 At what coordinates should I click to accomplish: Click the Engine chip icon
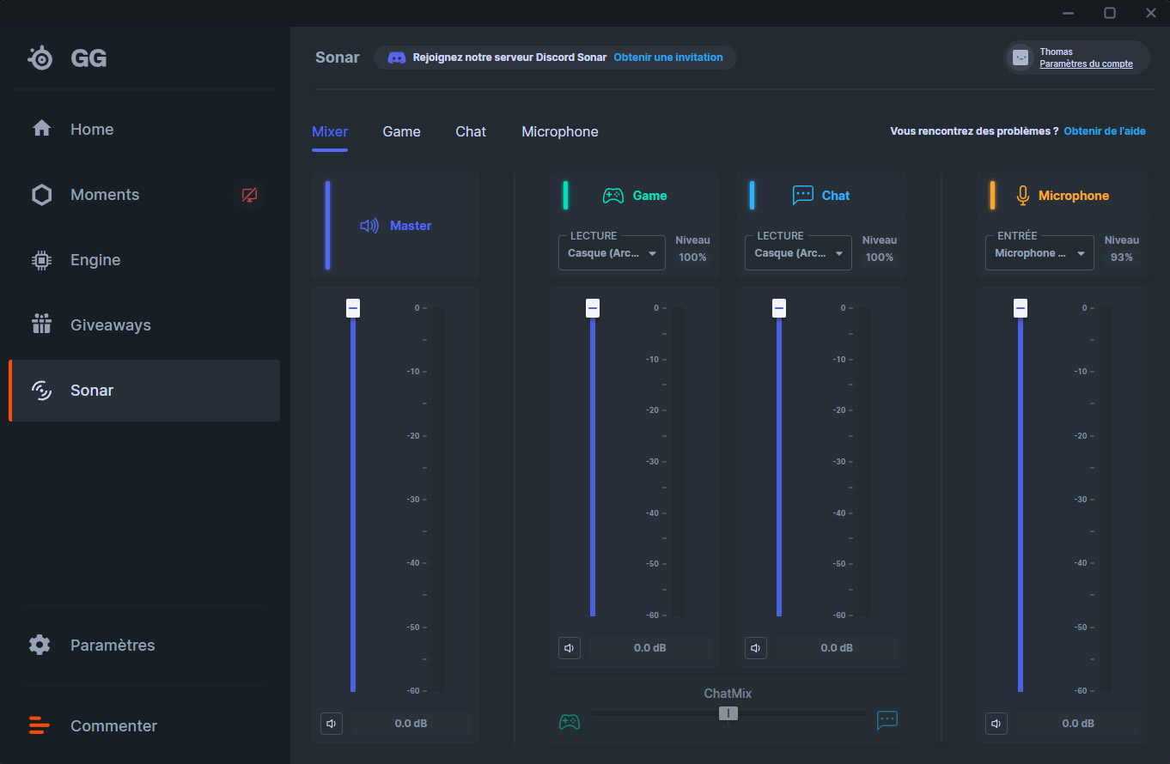[41, 260]
